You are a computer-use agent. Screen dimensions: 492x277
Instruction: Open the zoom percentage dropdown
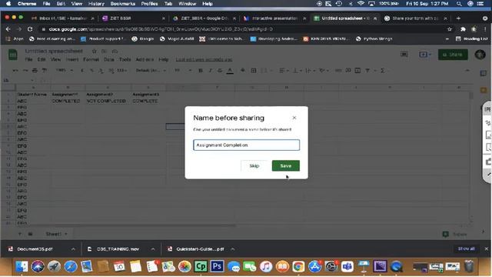pyautogui.click(x=65, y=70)
